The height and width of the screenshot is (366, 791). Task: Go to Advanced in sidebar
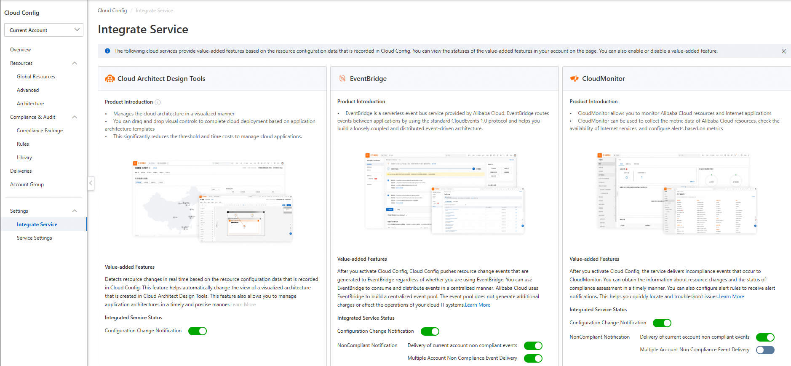tap(28, 90)
